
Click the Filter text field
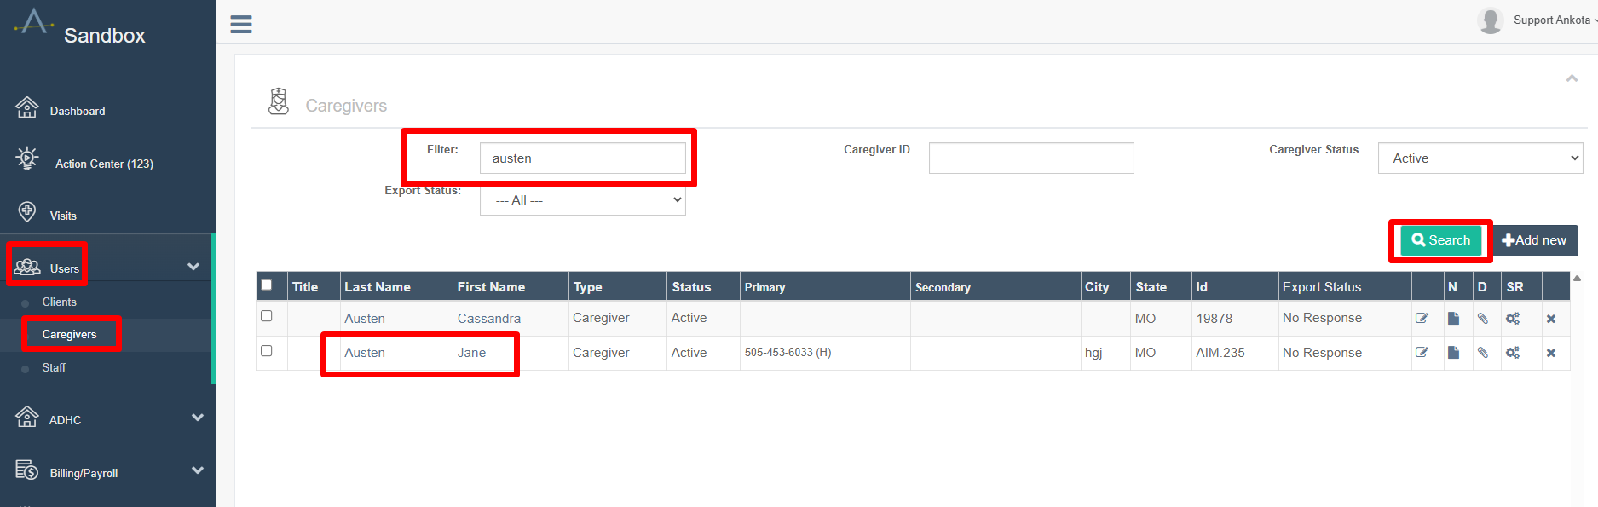tap(583, 158)
